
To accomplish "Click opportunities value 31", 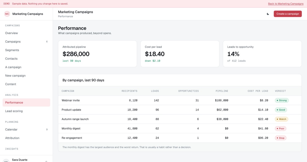I will 197,101.
